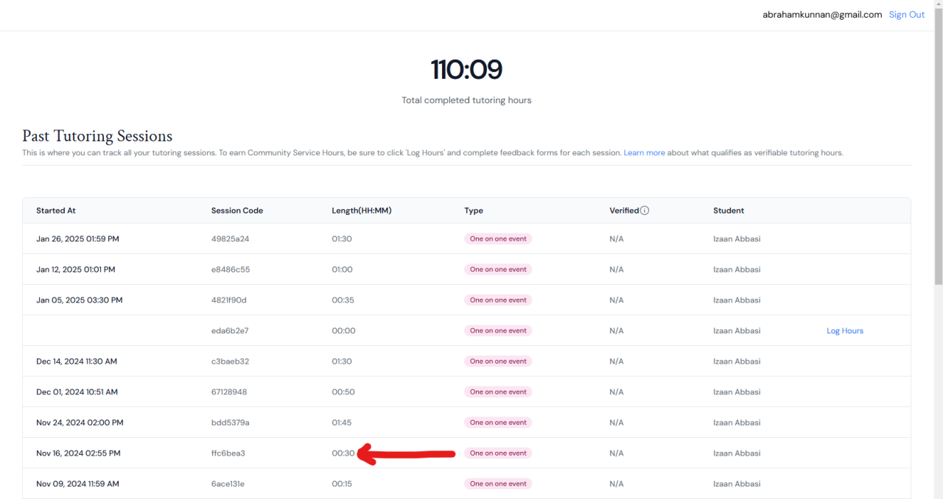Click the One on one event tag for Jan 05

498,300
